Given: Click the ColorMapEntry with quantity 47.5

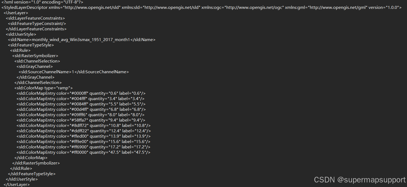Looking at the screenshot, I should click(x=83, y=152).
